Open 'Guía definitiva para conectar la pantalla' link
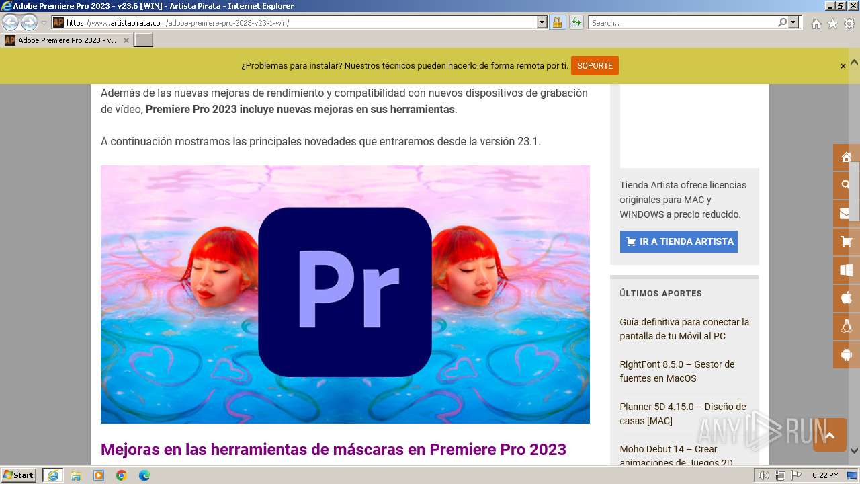This screenshot has width=860, height=484. pyautogui.click(x=684, y=329)
